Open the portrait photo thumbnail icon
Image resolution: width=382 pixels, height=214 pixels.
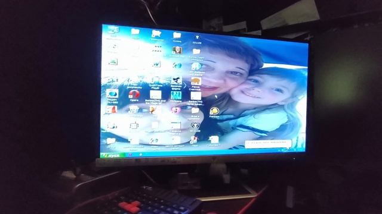coord(177,51)
